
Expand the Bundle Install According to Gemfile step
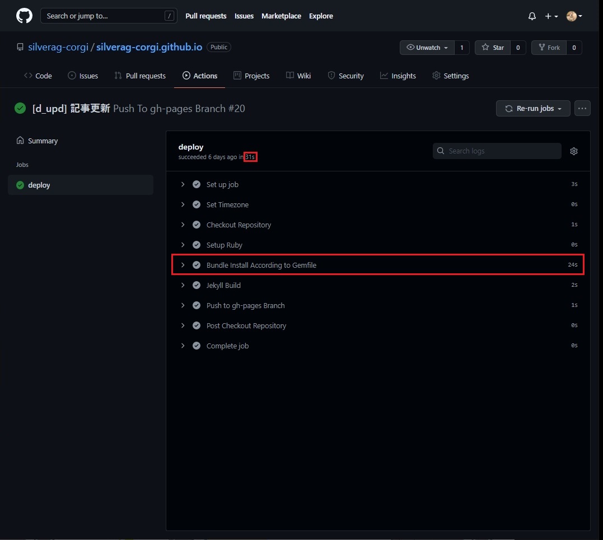(183, 265)
